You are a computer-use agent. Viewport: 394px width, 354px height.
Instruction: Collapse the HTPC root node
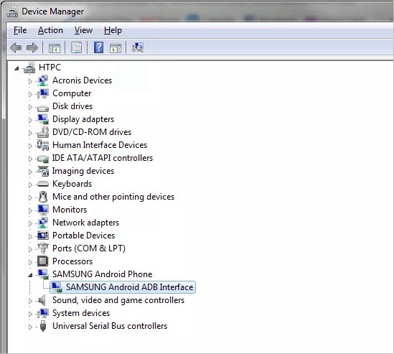(x=17, y=68)
